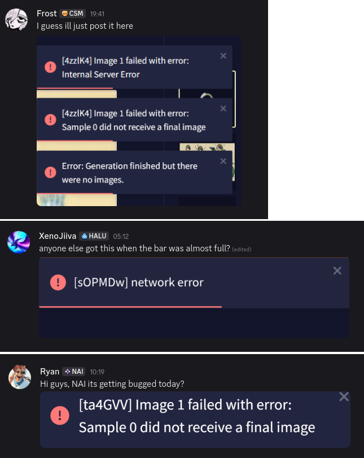This screenshot has height=458, width=364.
Task: Click the XenoJiiva username
Action: click(x=58, y=236)
